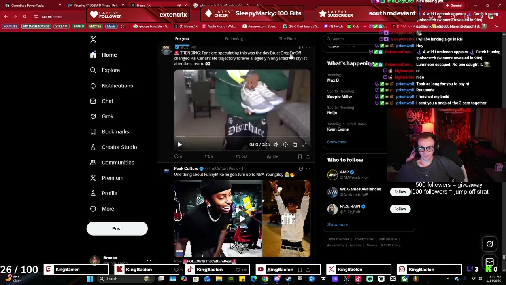
Task: Click Grok icon on Peak Culture post
Action: [x=301, y=169]
